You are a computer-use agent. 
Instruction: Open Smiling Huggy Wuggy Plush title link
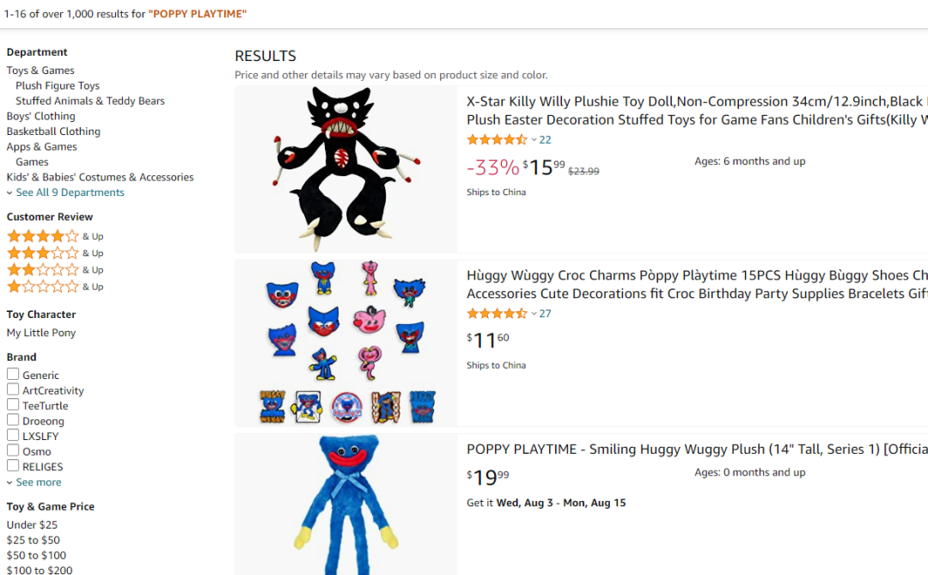[696, 449]
